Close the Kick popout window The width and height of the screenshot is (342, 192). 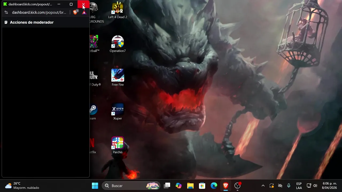[83, 4]
